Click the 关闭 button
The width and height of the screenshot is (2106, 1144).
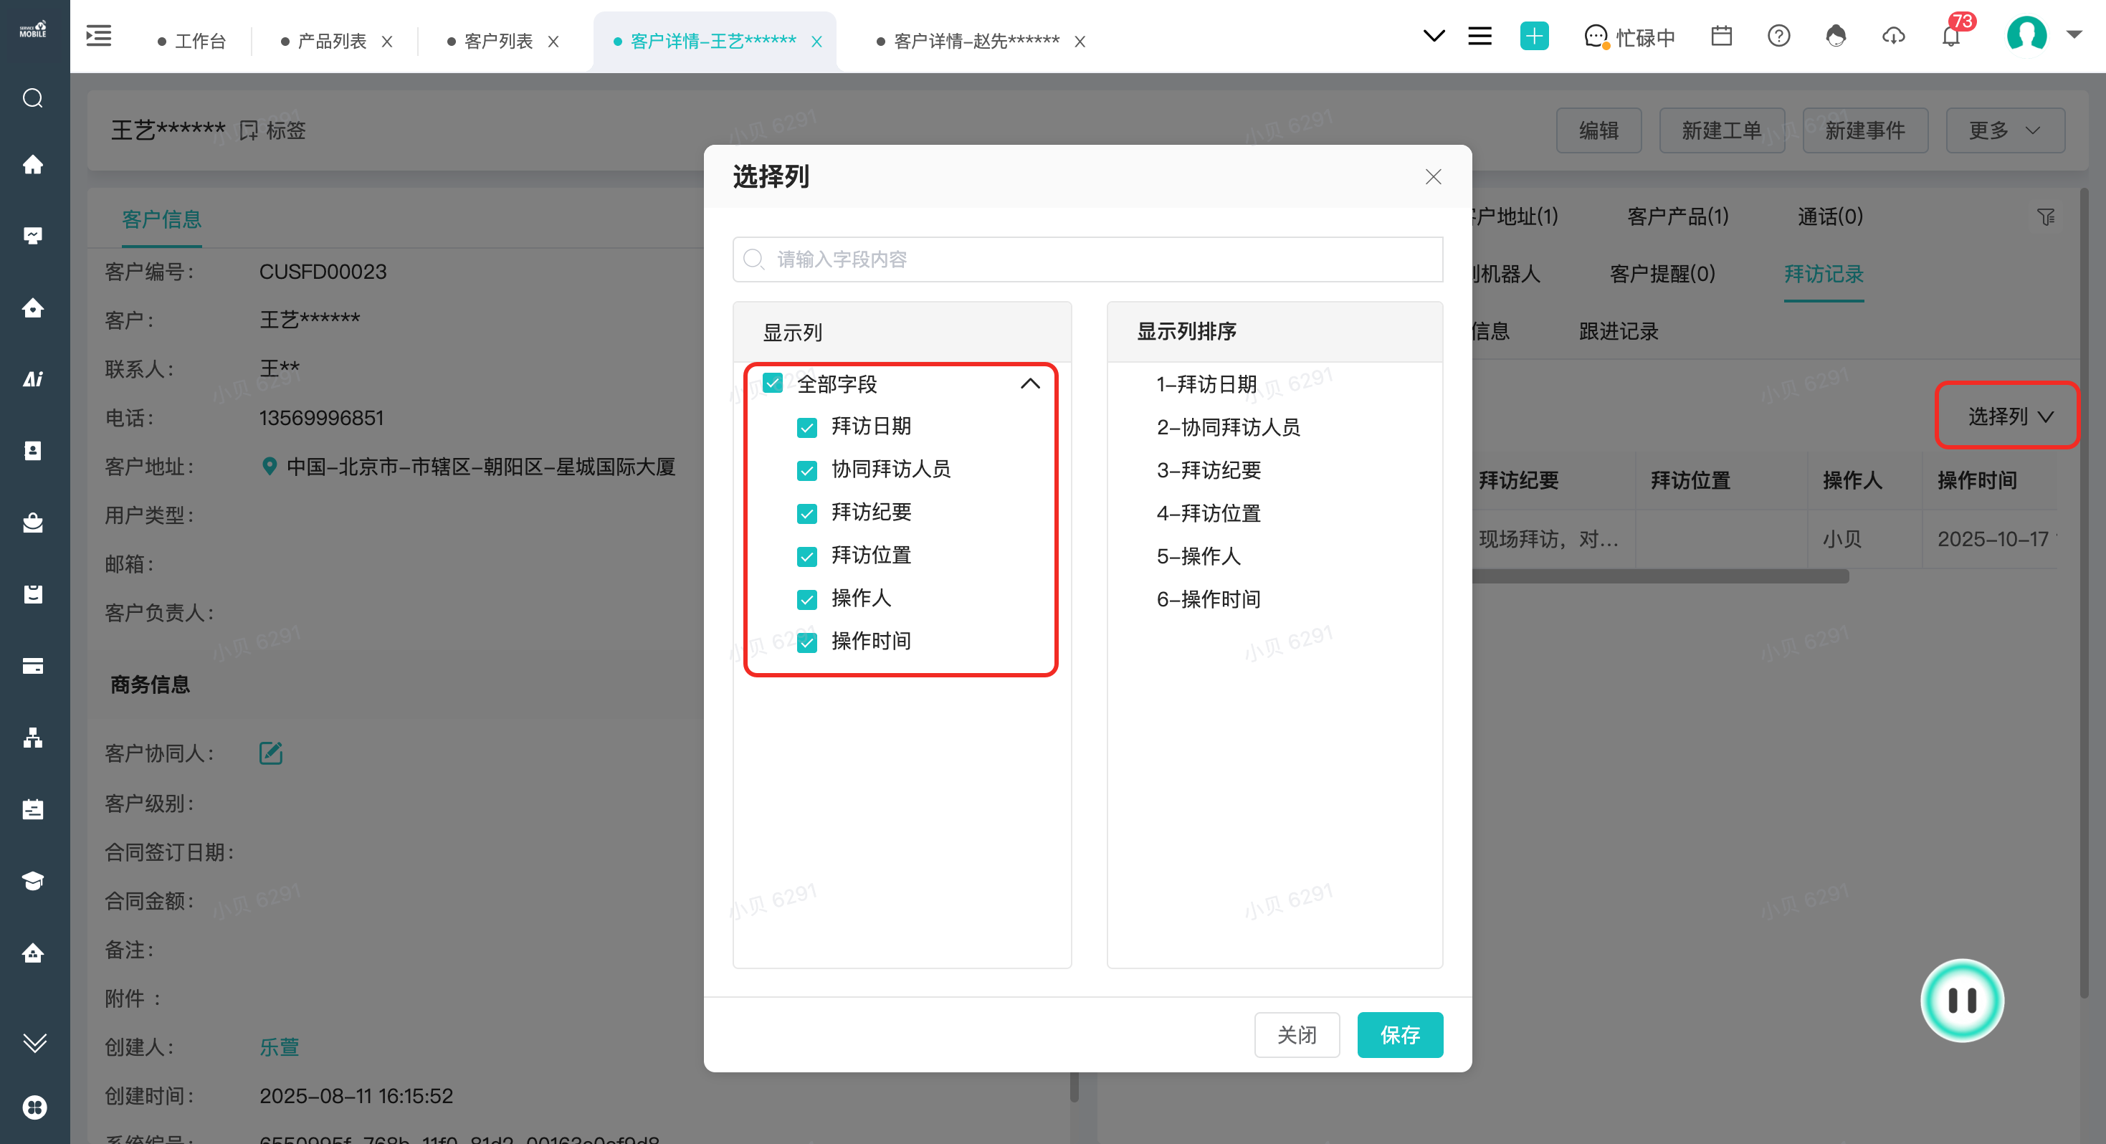(x=1297, y=1034)
